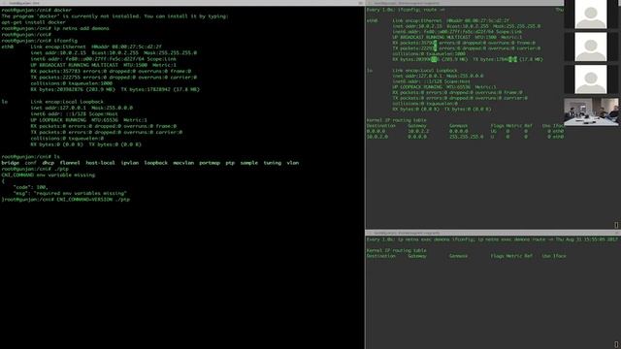This screenshot has width=621, height=349.
Task: Click gateway value 10.0.2.2 in routing table
Action: 418,131
